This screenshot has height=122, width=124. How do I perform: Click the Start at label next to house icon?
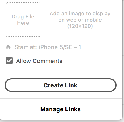click(x=26, y=47)
